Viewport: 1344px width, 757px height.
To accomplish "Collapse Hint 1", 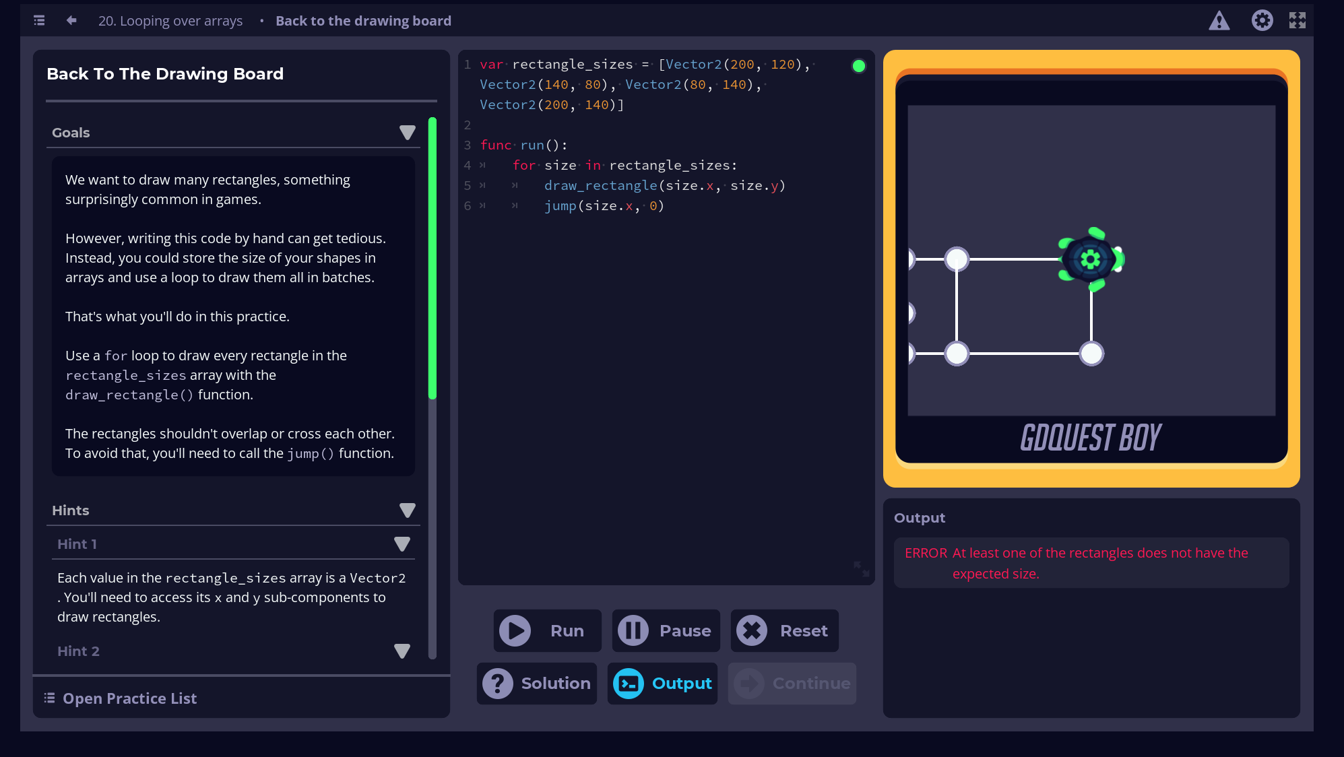I will 402,544.
